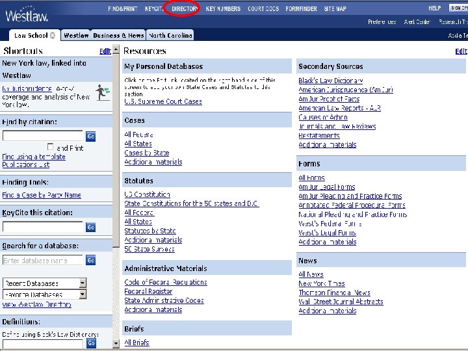Open Restatements link

point(319,135)
